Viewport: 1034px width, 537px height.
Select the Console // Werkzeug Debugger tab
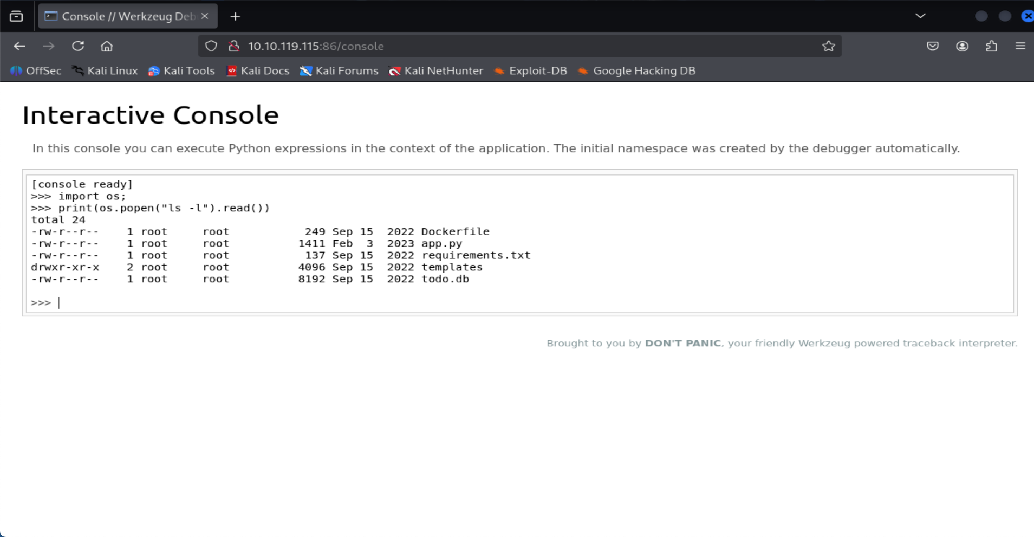click(x=122, y=16)
